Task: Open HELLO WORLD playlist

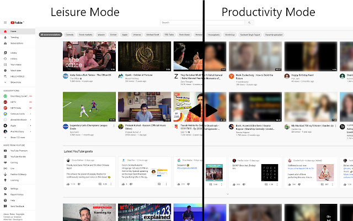Action: [18, 76]
